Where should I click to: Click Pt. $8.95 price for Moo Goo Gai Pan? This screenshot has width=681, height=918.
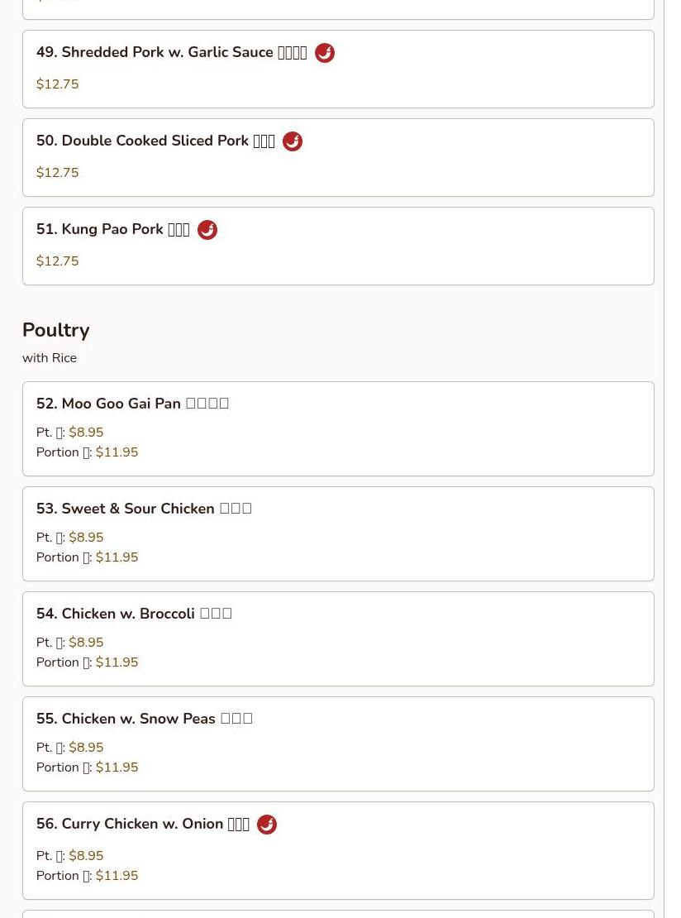(86, 432)
